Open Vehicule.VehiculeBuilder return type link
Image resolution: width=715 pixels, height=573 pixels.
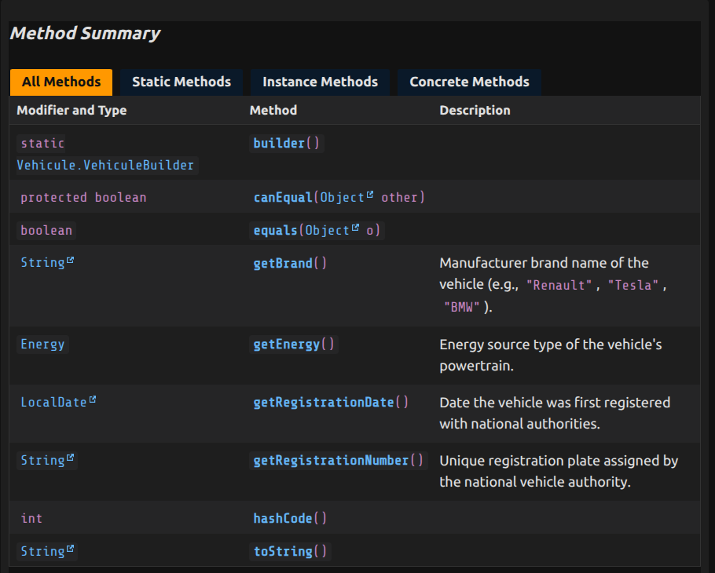tap(105, 165)
